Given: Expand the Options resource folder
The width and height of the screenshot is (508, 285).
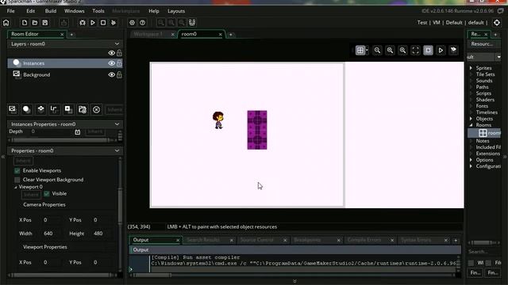Looking at the screenshot, I should tap(471, 160).
